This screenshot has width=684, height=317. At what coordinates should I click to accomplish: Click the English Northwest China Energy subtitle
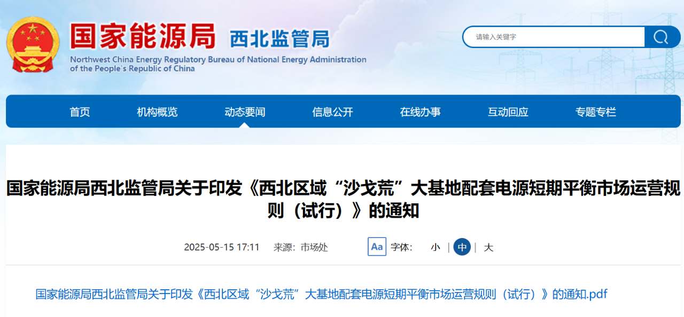pyautogui.click(x=218, y=64)
